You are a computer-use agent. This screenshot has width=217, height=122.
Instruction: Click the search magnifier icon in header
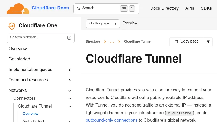78,8
